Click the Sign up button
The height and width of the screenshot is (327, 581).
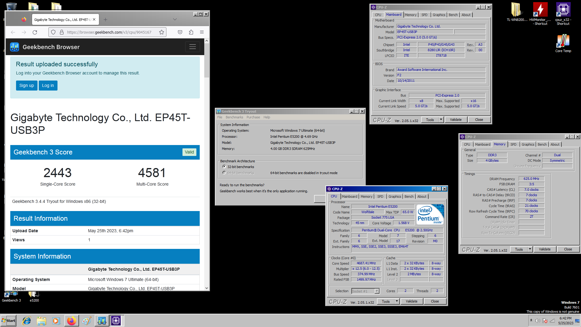pyautogui.click(x=27, y=86)
